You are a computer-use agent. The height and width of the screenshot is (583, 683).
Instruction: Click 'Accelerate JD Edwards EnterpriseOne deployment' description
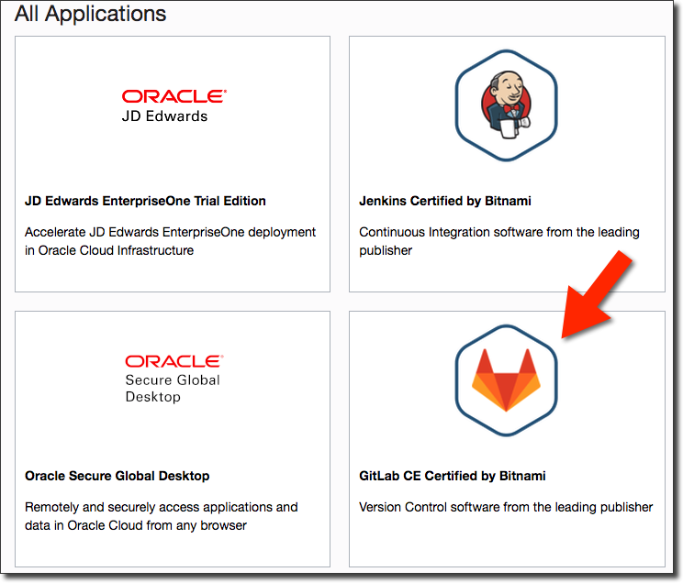point(170,241)
